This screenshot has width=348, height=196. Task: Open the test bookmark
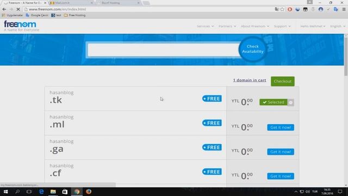click(56, 15)
